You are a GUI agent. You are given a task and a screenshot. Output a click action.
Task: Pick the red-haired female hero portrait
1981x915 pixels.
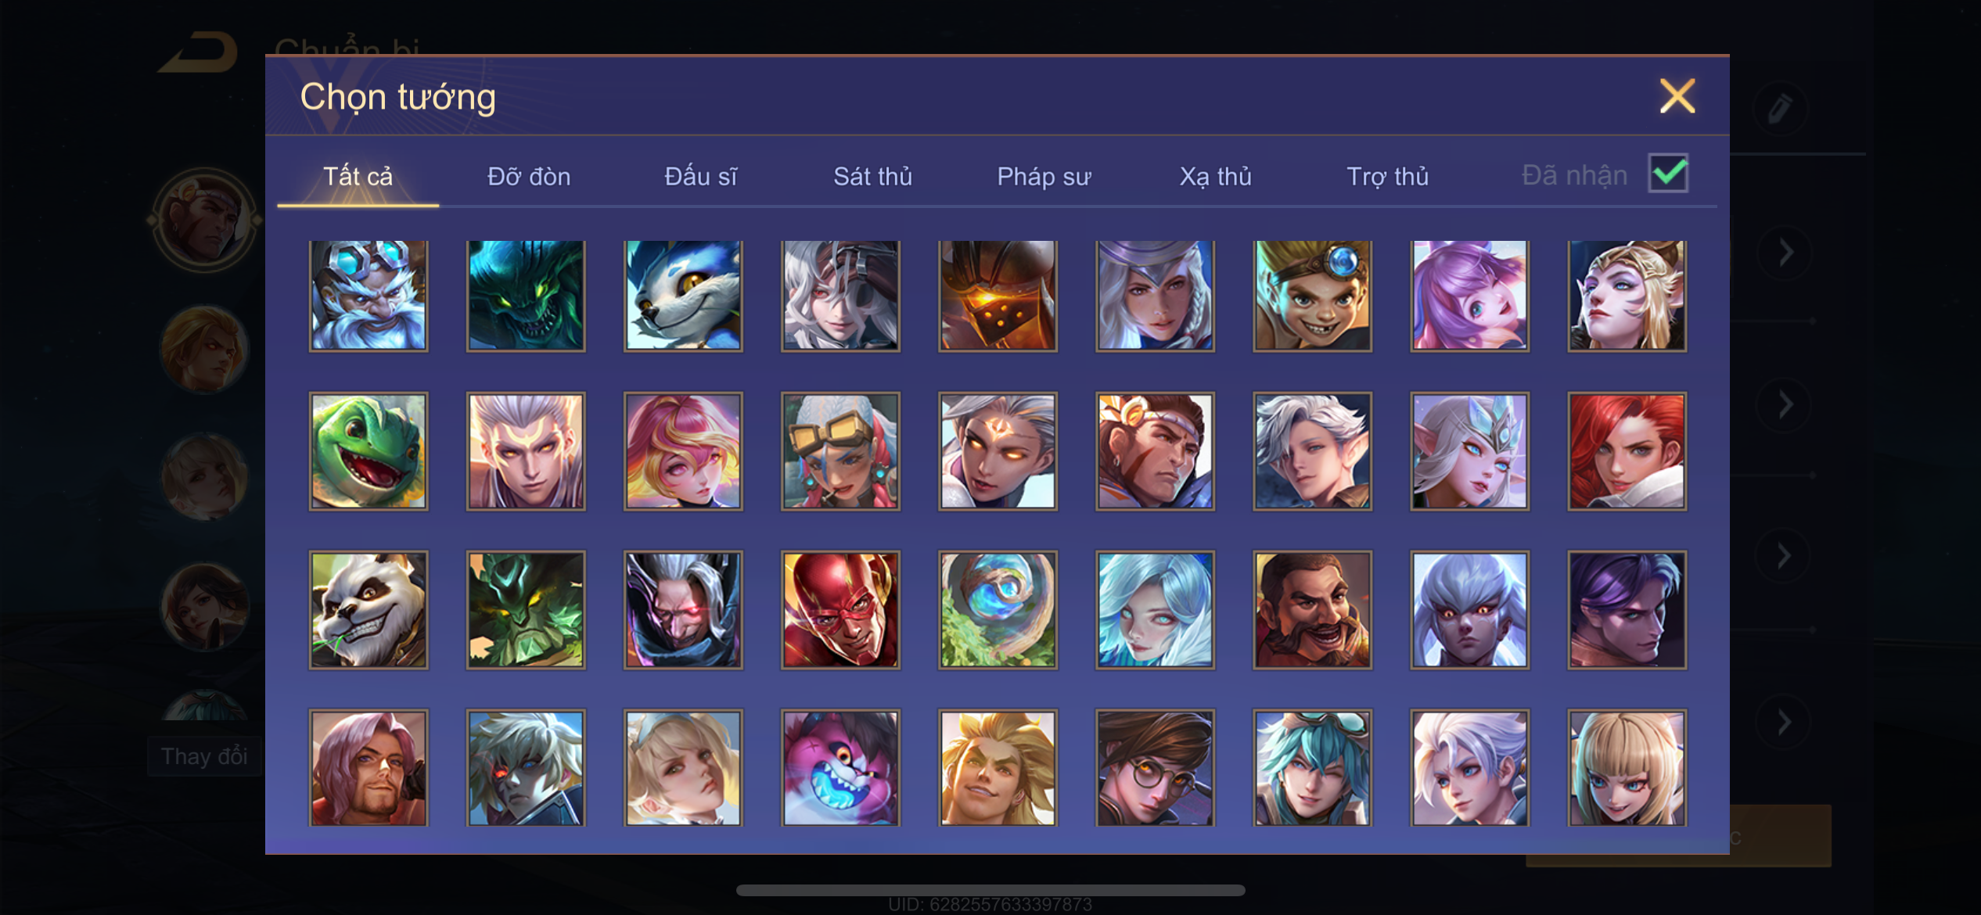pos(1627,451)
